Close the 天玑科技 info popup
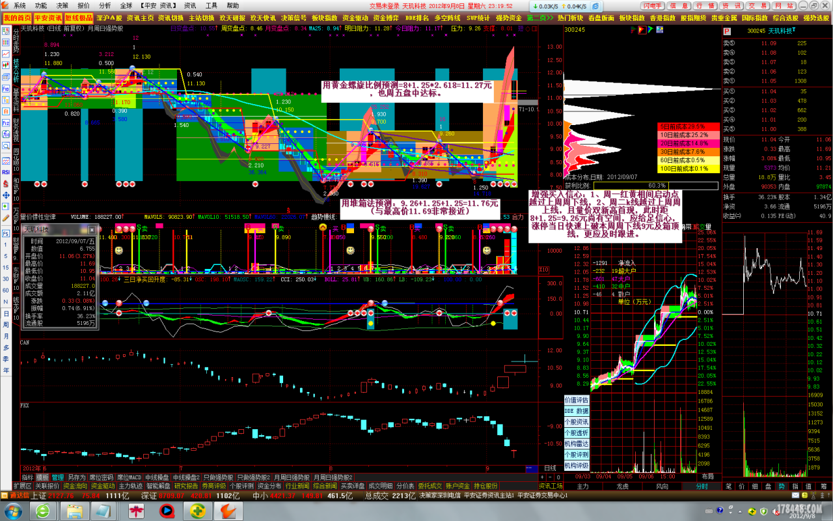The height and width of the screenshot is (521, 833). (x=93, y=229)
